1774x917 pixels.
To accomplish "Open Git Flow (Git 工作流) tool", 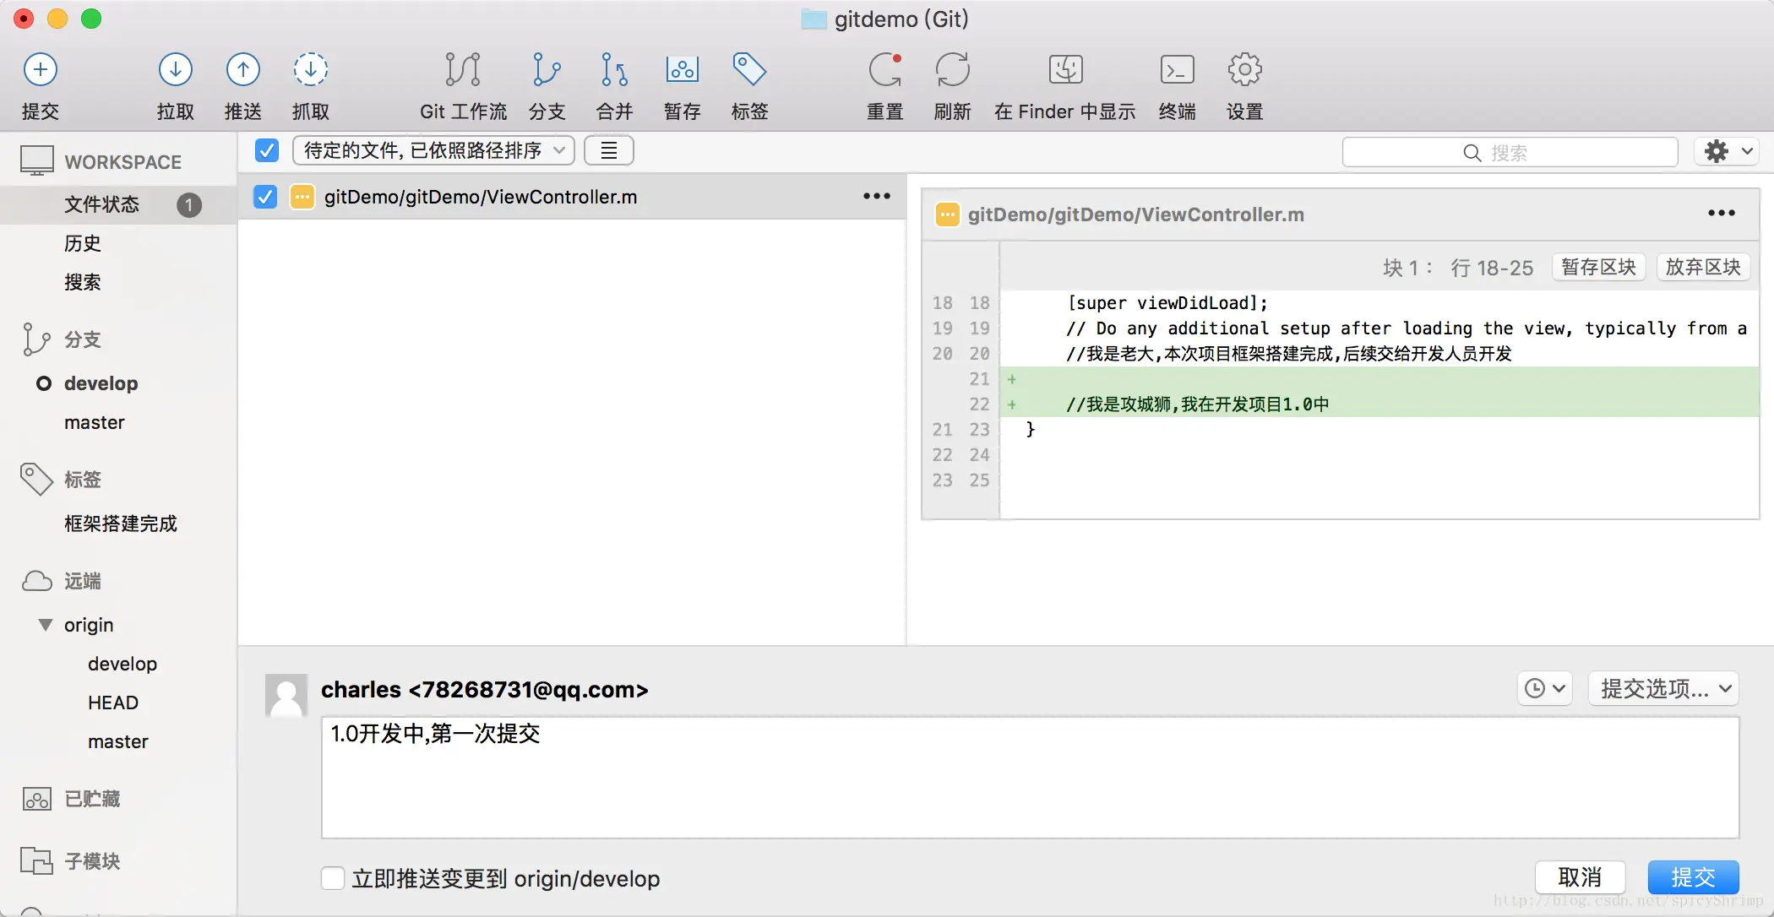I will click(462, 70).
